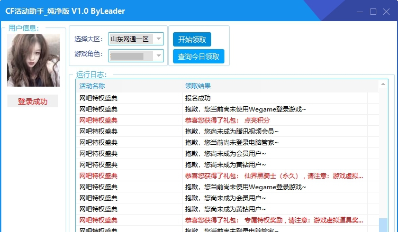Click the 开始领取 button
This screenshot has height=232, width=398.
[192, 39]
